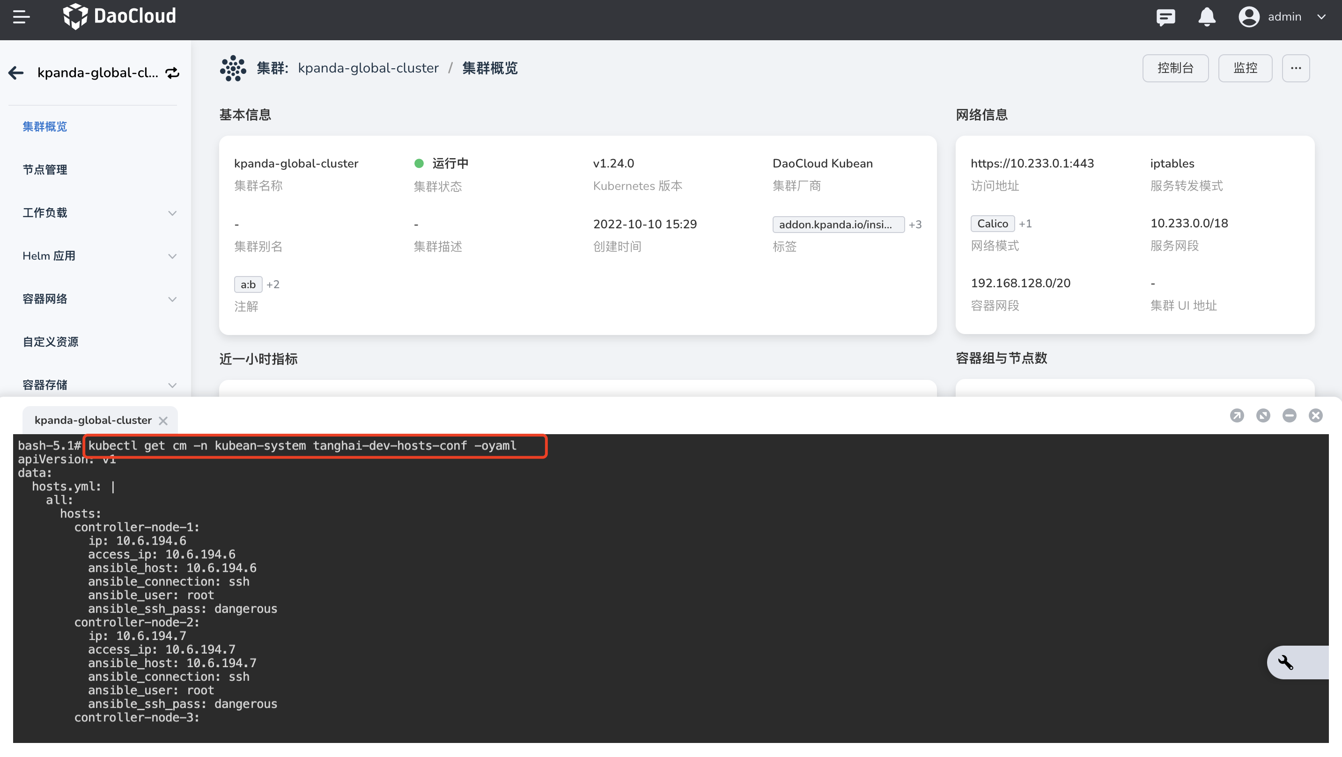Switch cluster using the swap icon

(172, 73)
